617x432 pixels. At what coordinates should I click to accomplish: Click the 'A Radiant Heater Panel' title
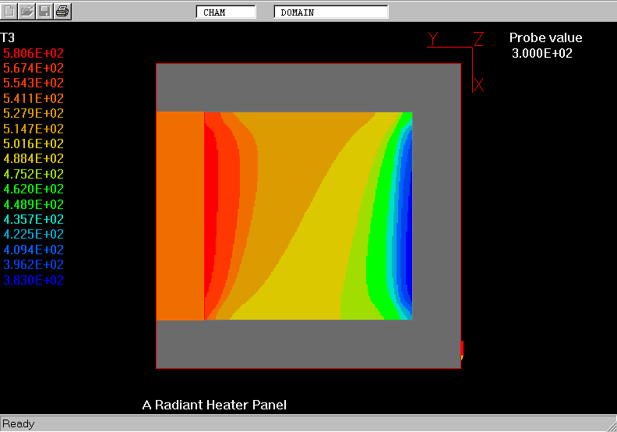(214, 405)
